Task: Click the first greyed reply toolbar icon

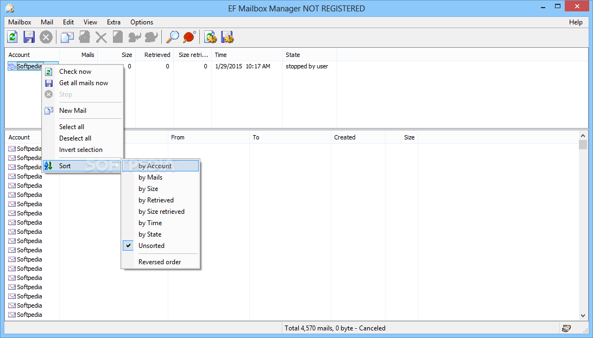Action: [x=134, y=37]
